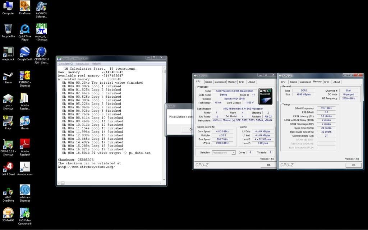The width and height of the screenshot is (368, 230).
Task: Open iTunes from the desktop
Action: pos(25,123)
